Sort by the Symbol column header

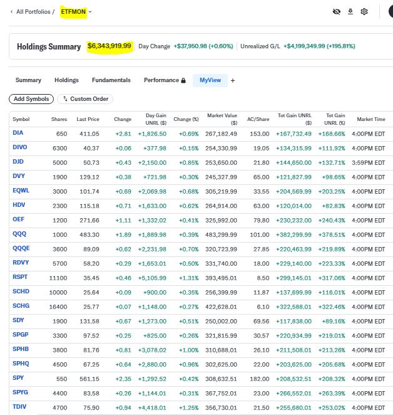point(21,119)
